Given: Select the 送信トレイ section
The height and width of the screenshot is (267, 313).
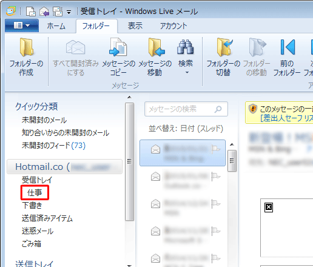Looking at the screenshot, I should [34, 264].
